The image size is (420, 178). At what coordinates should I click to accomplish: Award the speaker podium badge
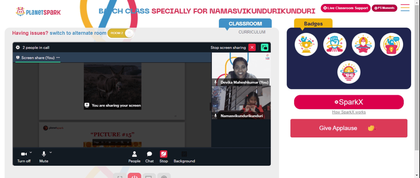click(x=391, y=44)
